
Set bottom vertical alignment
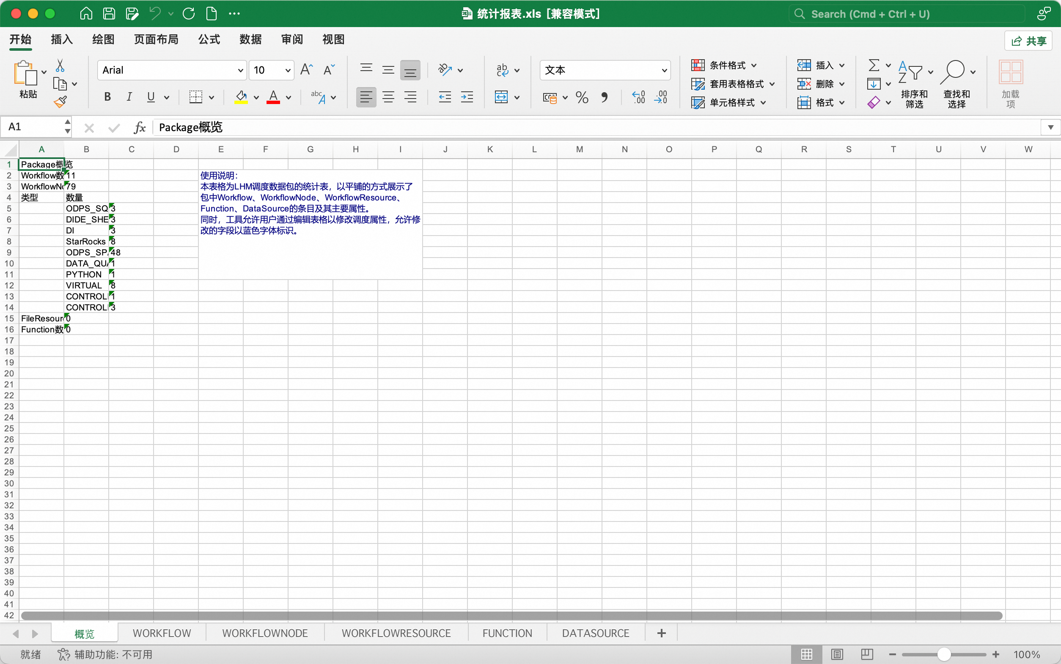(410, 70)
